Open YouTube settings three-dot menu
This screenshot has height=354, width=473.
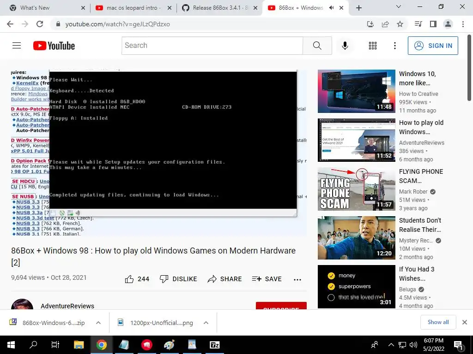click(x=395, y=46)
